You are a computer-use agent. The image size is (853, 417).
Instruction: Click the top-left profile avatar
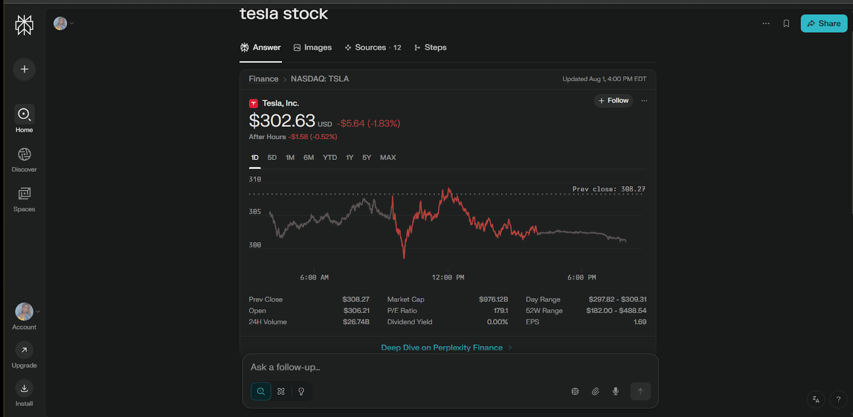click(x=60, y=23)
